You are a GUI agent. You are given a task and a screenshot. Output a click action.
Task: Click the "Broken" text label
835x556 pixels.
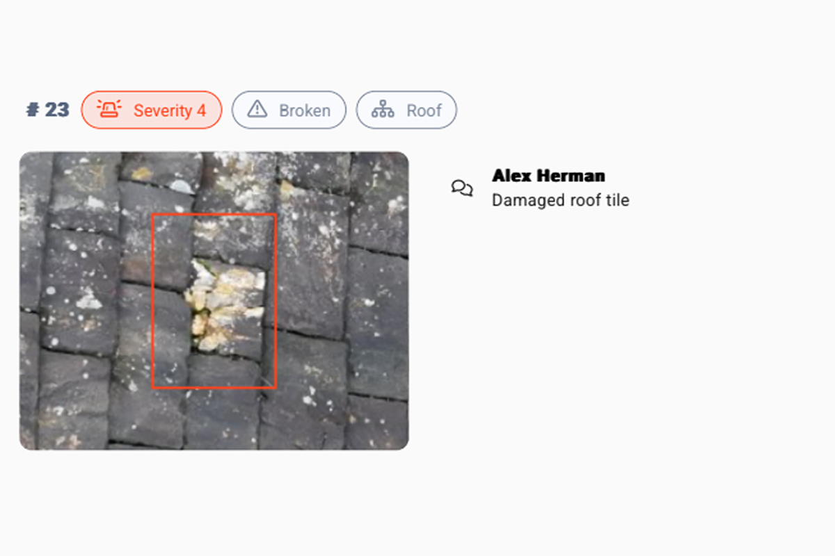pos(305,111)
